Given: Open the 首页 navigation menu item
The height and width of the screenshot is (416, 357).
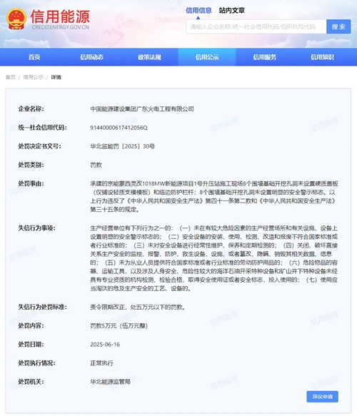Looking at the screenshot, I should pyautogui.click(x=34, y=57).
